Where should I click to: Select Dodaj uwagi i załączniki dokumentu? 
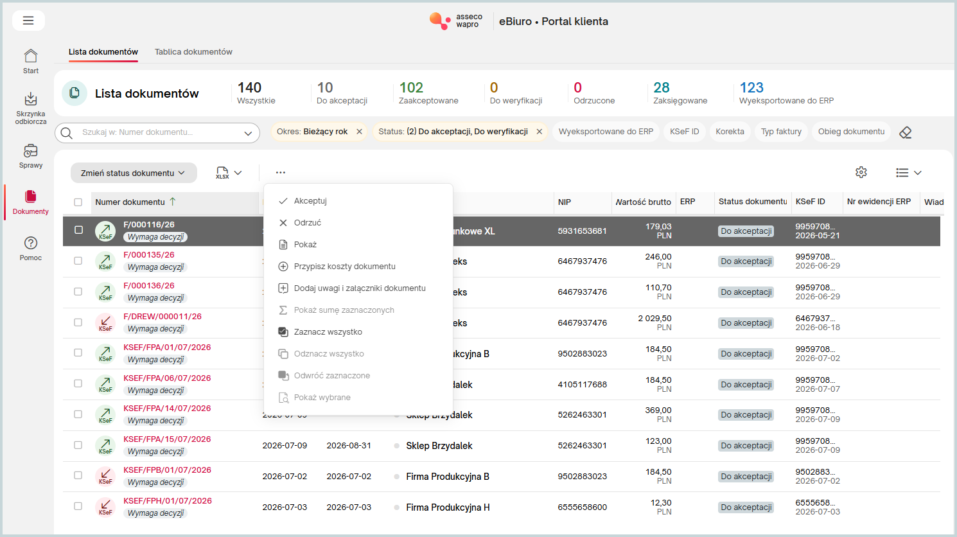[x=358, y=288]
